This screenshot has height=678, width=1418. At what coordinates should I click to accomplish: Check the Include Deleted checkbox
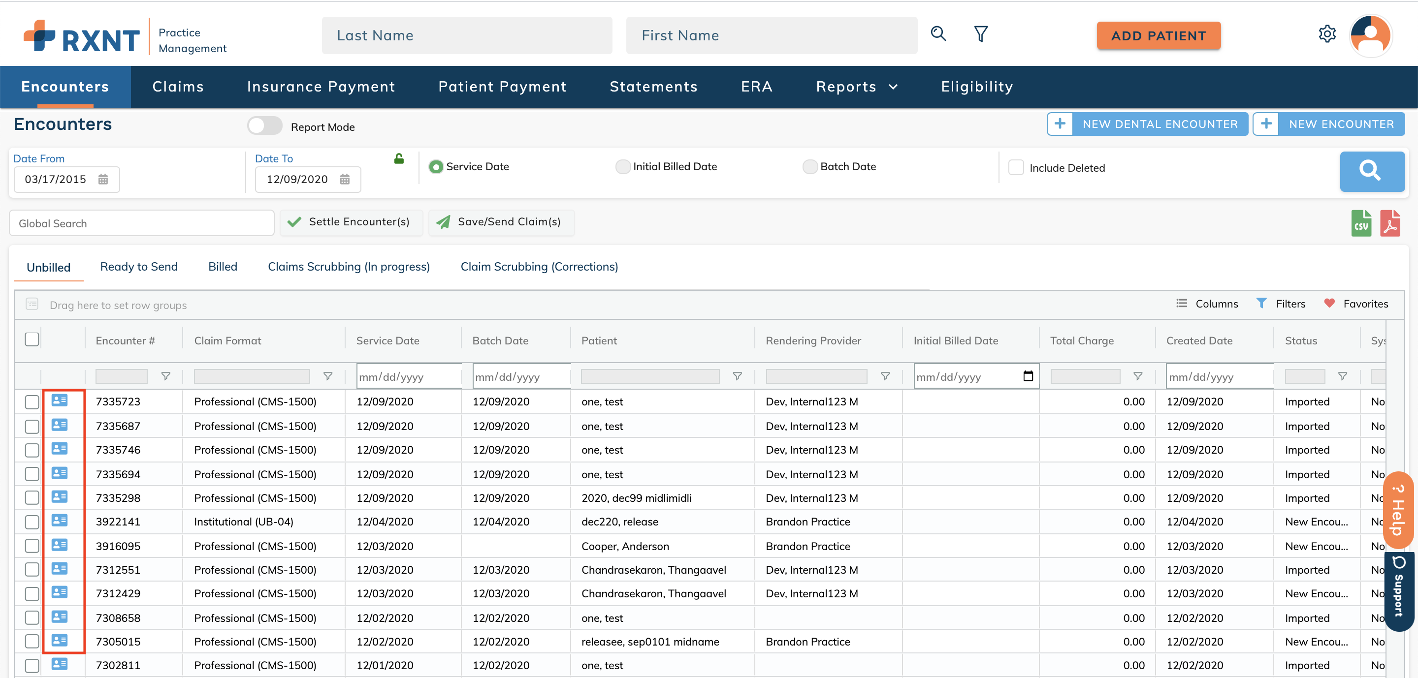[1016, 167]
